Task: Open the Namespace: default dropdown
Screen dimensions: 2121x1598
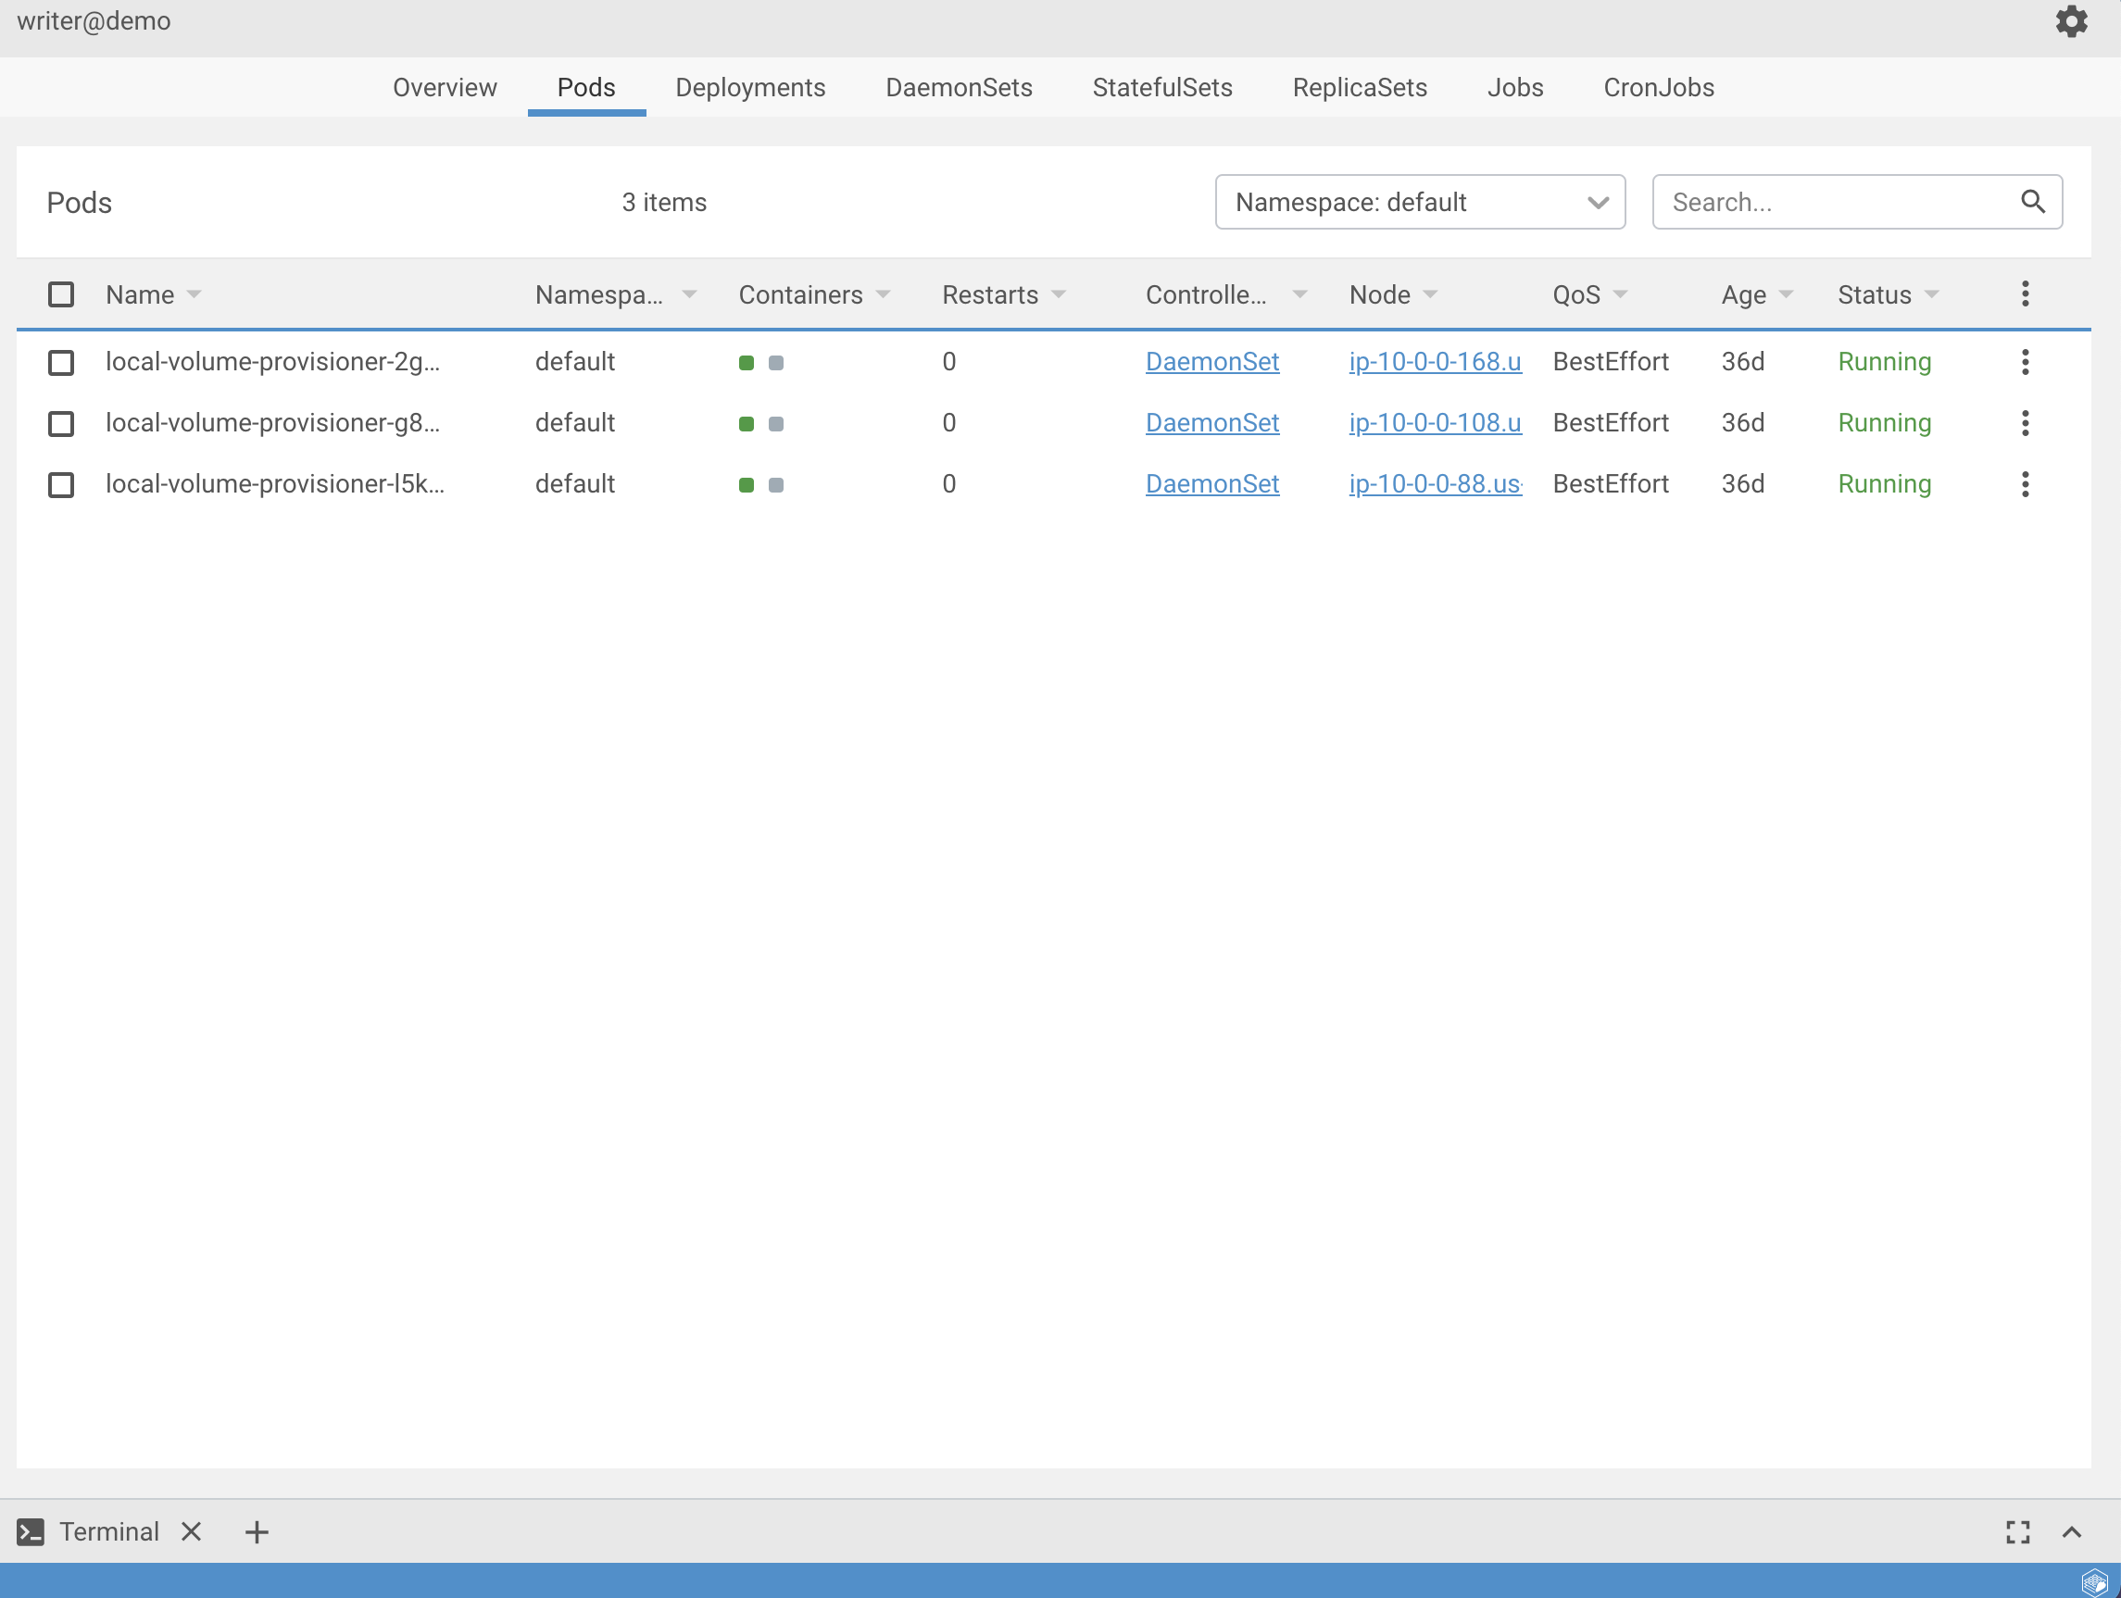Action: [1419, 201]
